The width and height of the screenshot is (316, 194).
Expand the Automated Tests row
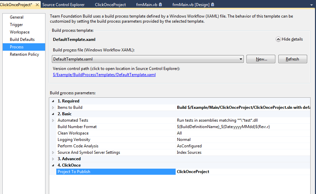(x=53, y=120)
